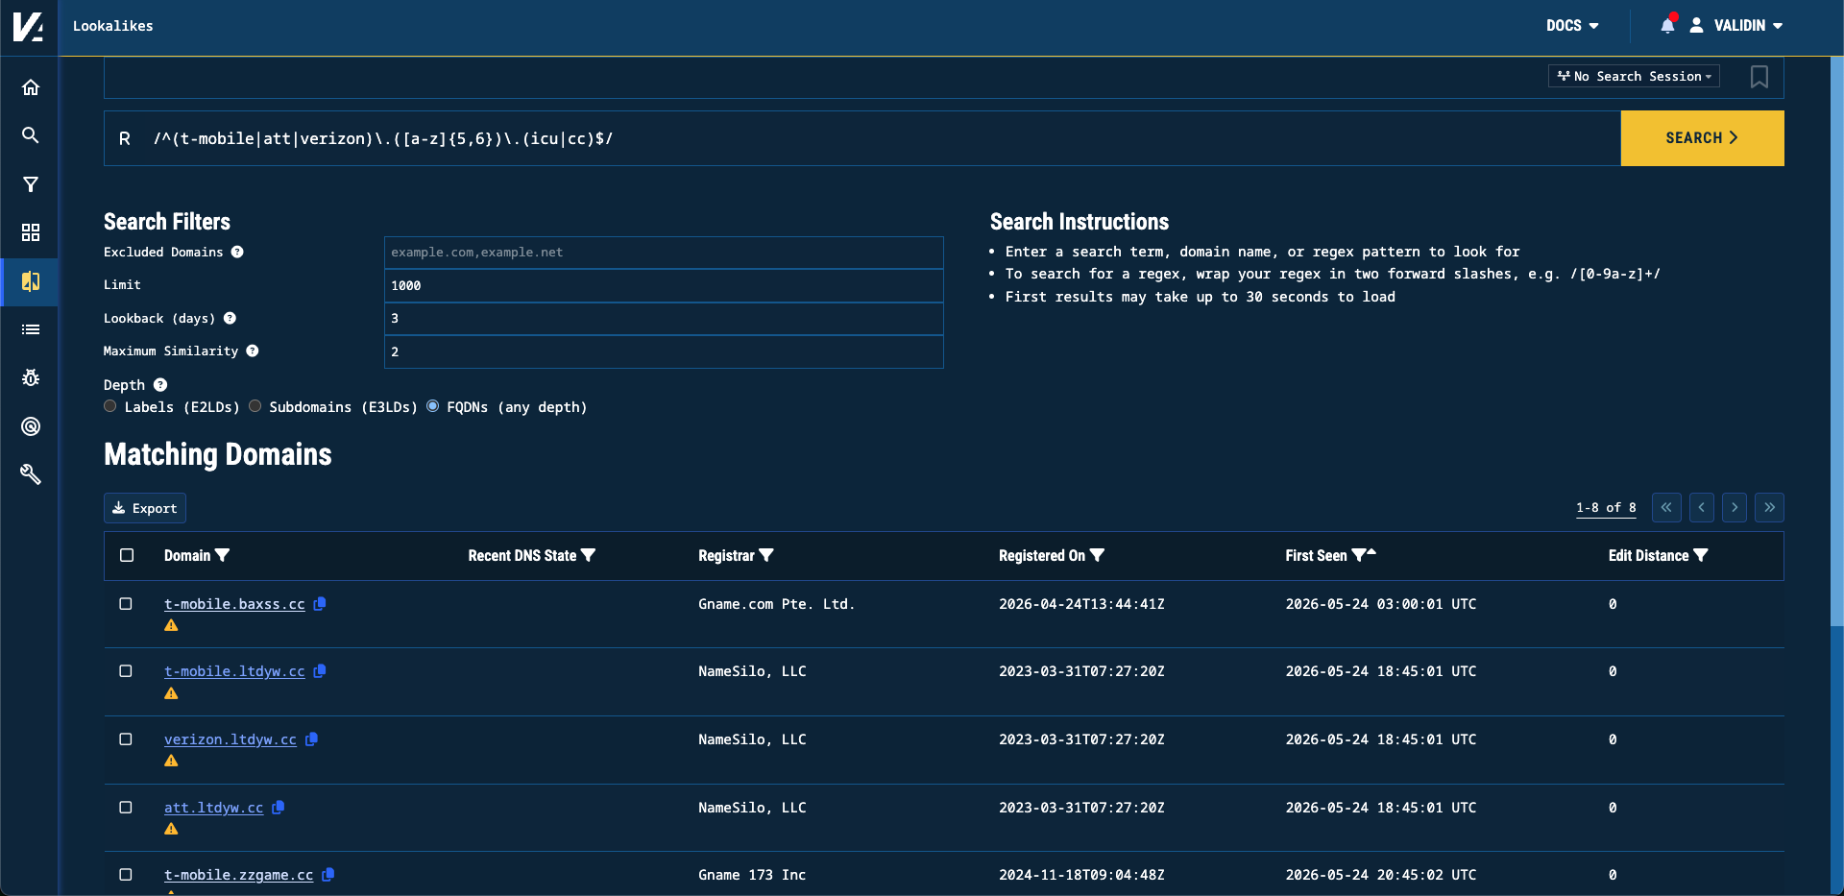The height and width of the screenshot is (896, 1844).
Task: Open the VALIDIN user account menu
Action: 1736,26
